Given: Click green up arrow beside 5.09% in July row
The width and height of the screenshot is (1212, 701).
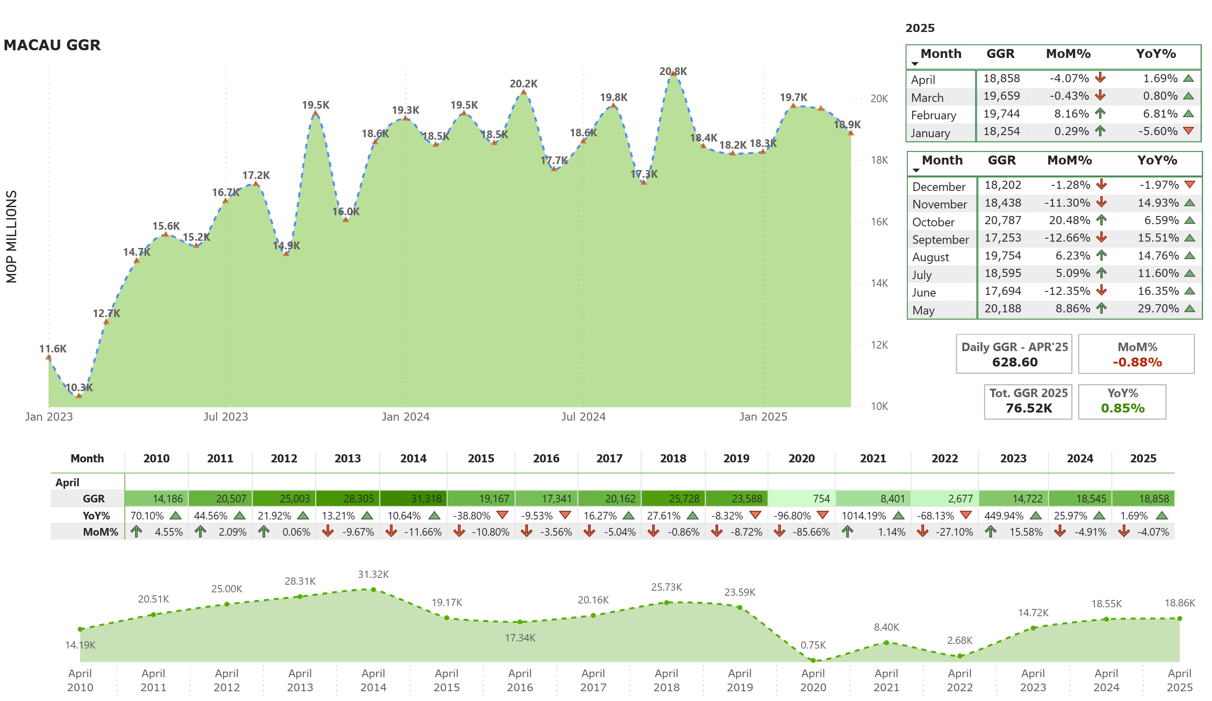Looking at the screenshot, I should pyautogui.click(x=1101, y=273).
